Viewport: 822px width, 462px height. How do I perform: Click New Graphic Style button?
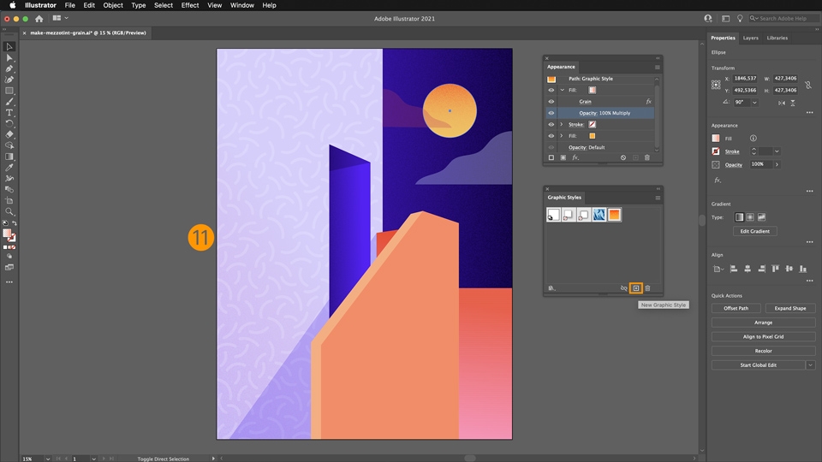click(x=636, y=288)
